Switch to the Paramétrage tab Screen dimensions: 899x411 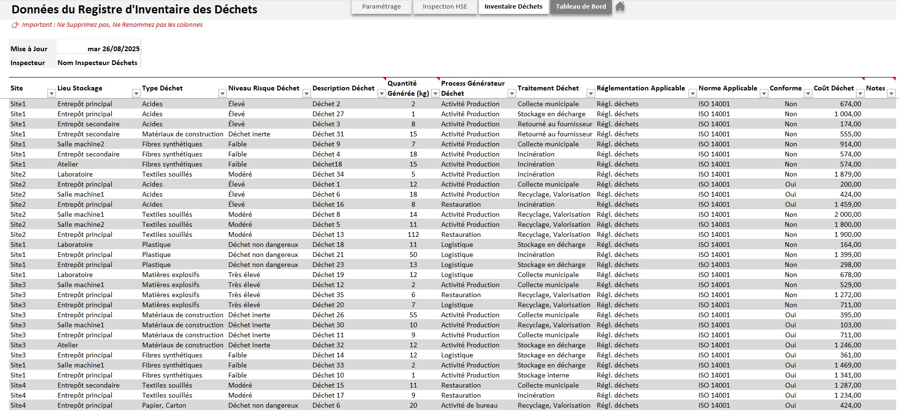coord(381,7)
